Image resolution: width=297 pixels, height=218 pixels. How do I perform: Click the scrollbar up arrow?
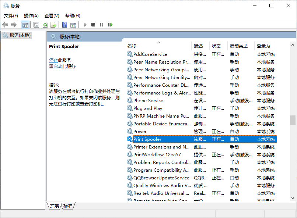(293, 45)
